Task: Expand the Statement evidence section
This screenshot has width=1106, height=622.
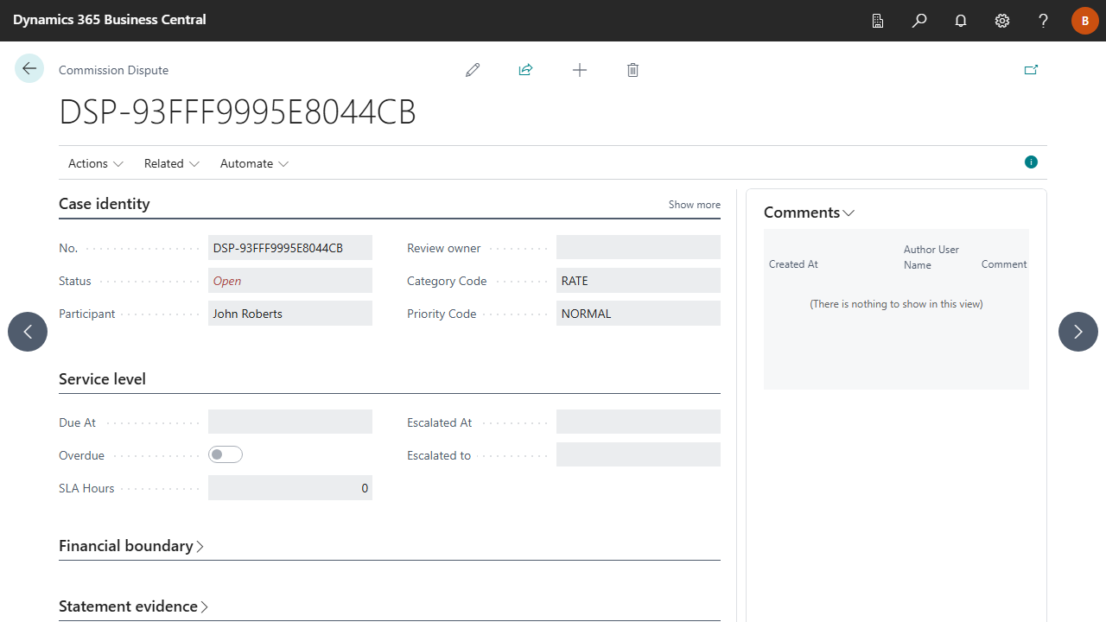Action: tap(134, 606)
